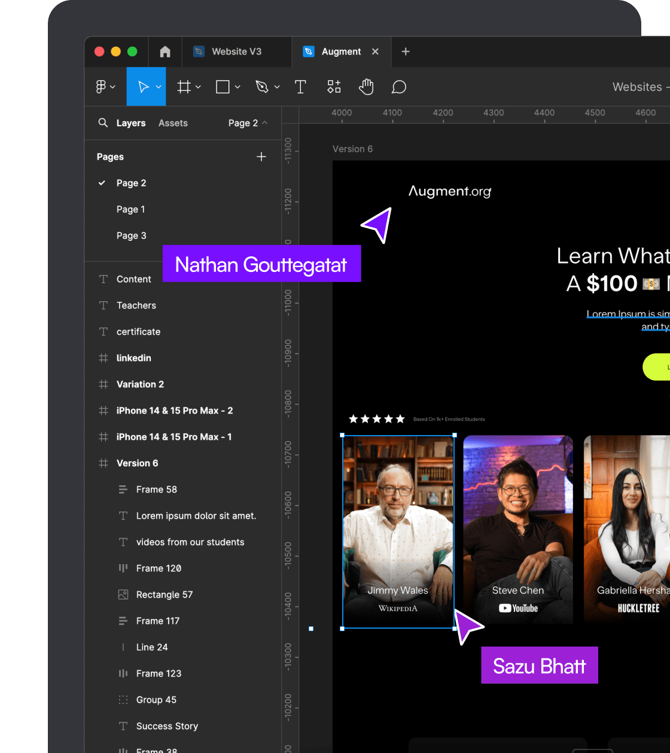Screen dimensions: 670x753
Task: Select the Pen tool
Action: pyautogui.click(x=262, y=87)
